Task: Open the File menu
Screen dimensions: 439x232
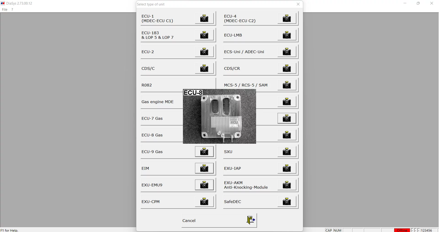Action: (5, 9)
